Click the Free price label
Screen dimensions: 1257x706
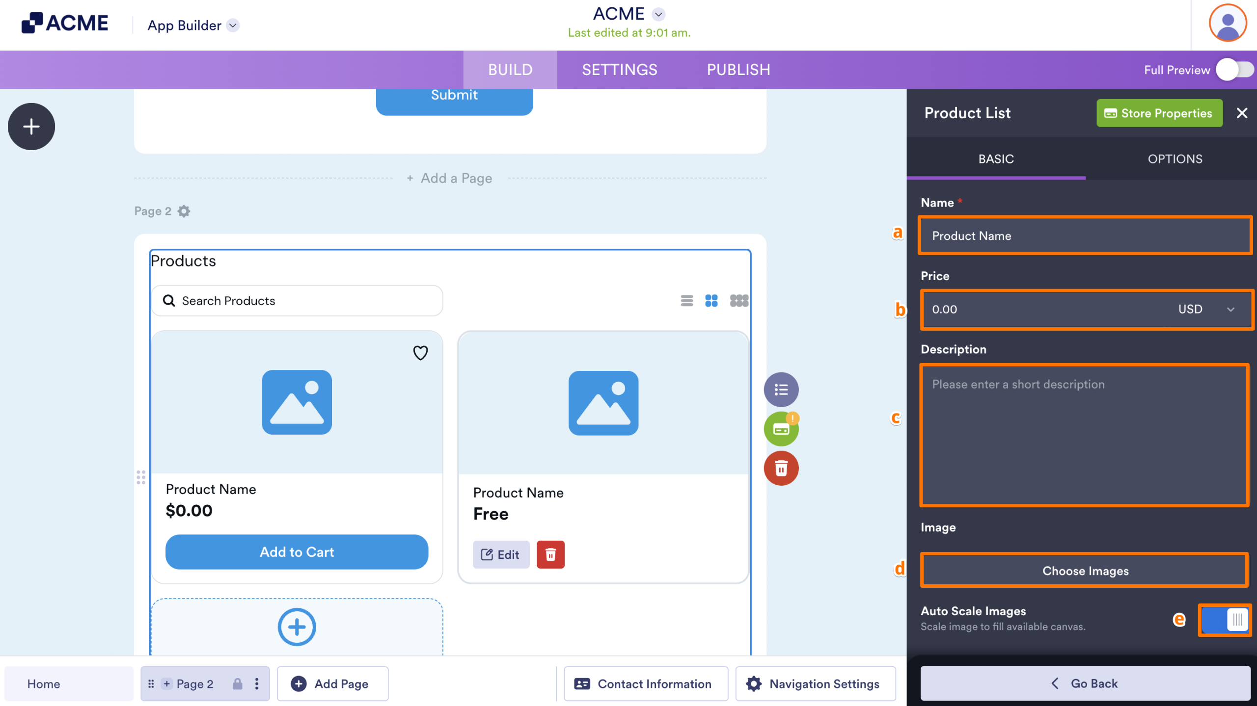coord(491,514)
